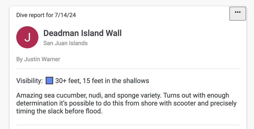The image size is (254, 129).
Task: Click the red J avatar circle
Action: pos(27,37)
